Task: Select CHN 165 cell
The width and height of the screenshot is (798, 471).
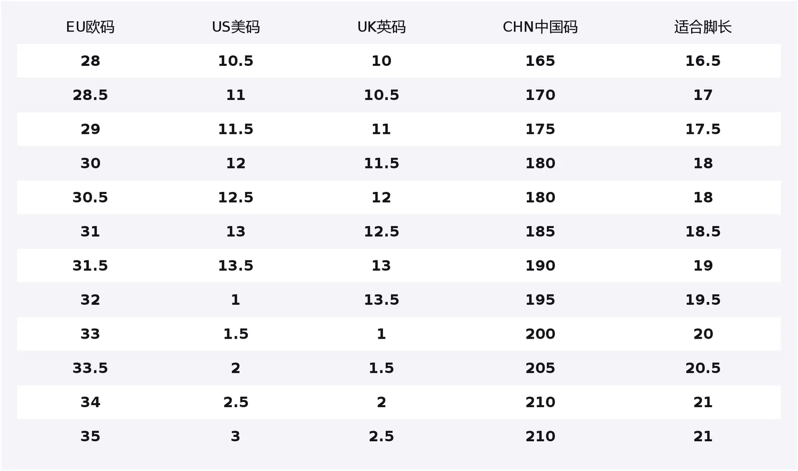Action: (x=540, y=61)
